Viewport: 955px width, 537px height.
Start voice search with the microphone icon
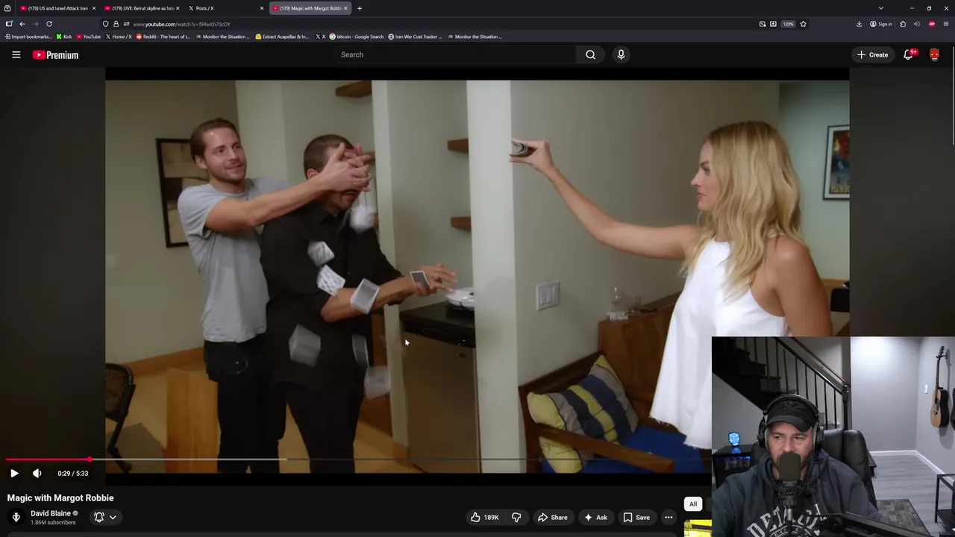coord(621,54)
